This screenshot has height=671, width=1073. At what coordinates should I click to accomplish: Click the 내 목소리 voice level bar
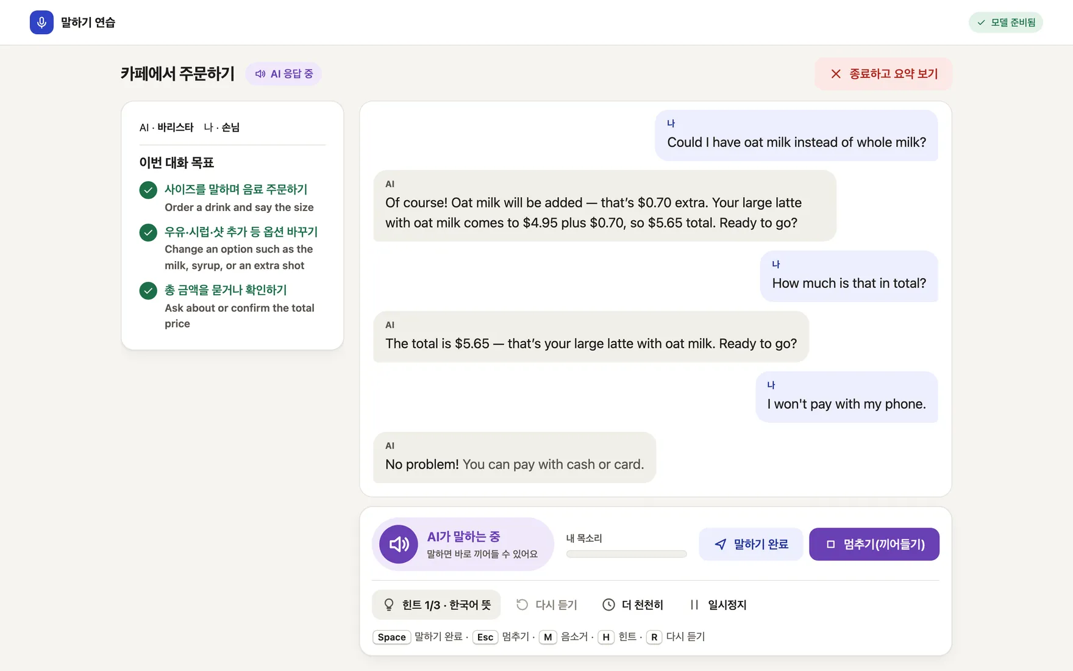(x=626, y=554)
